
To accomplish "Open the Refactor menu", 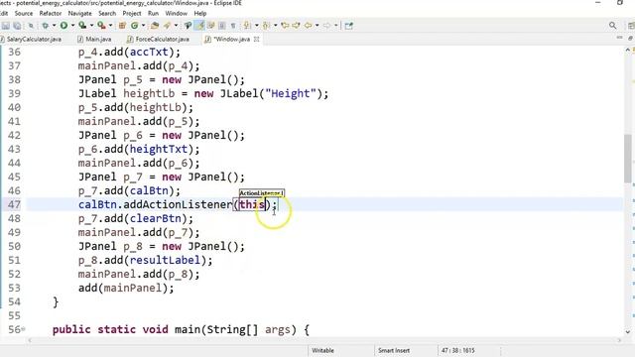I will point(51,13).
